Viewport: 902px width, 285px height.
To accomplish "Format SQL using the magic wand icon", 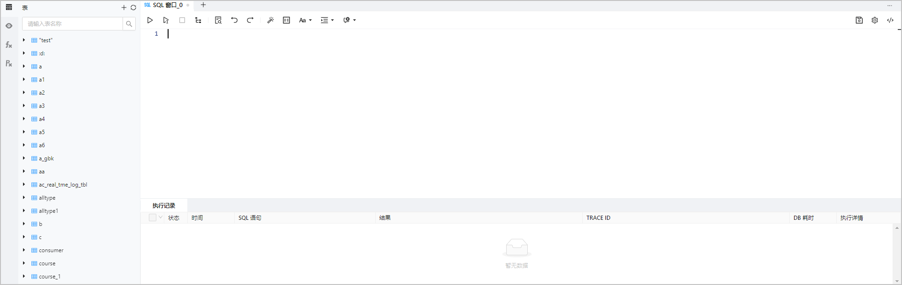I will pos(270,20).
